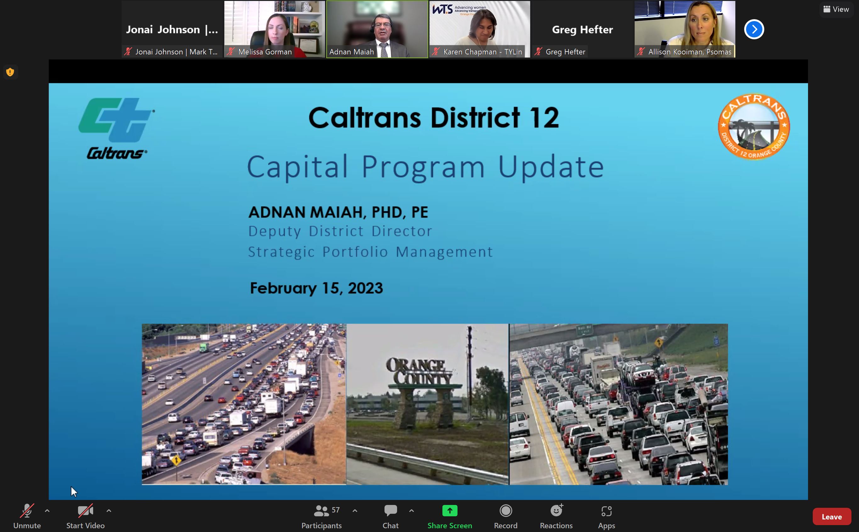This screenshot has height=532, width=859.
Task: Leave the meeting
Action: tap(832, 517)
